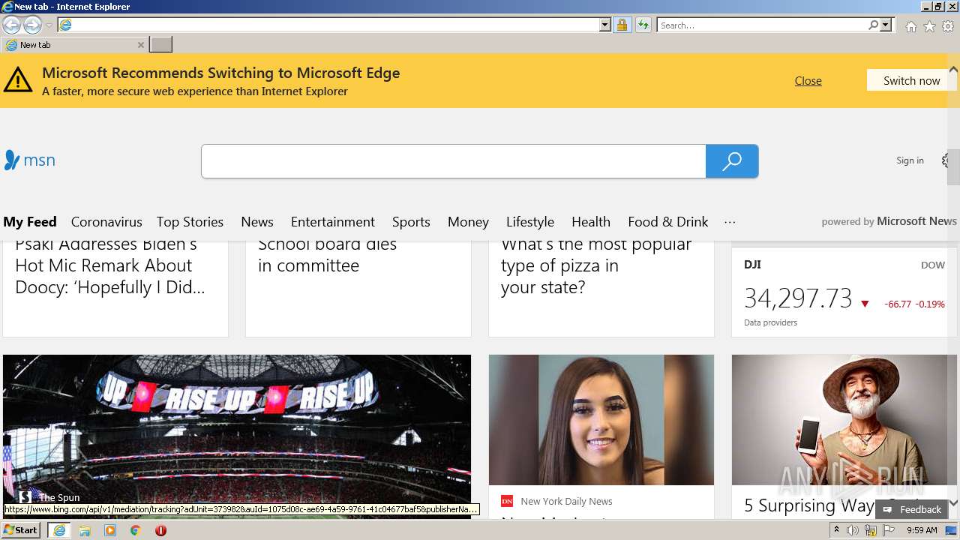This screenshot has height=540, width=960.
Task: Go to the Entertainment section
Action: (x=333, y=222)
